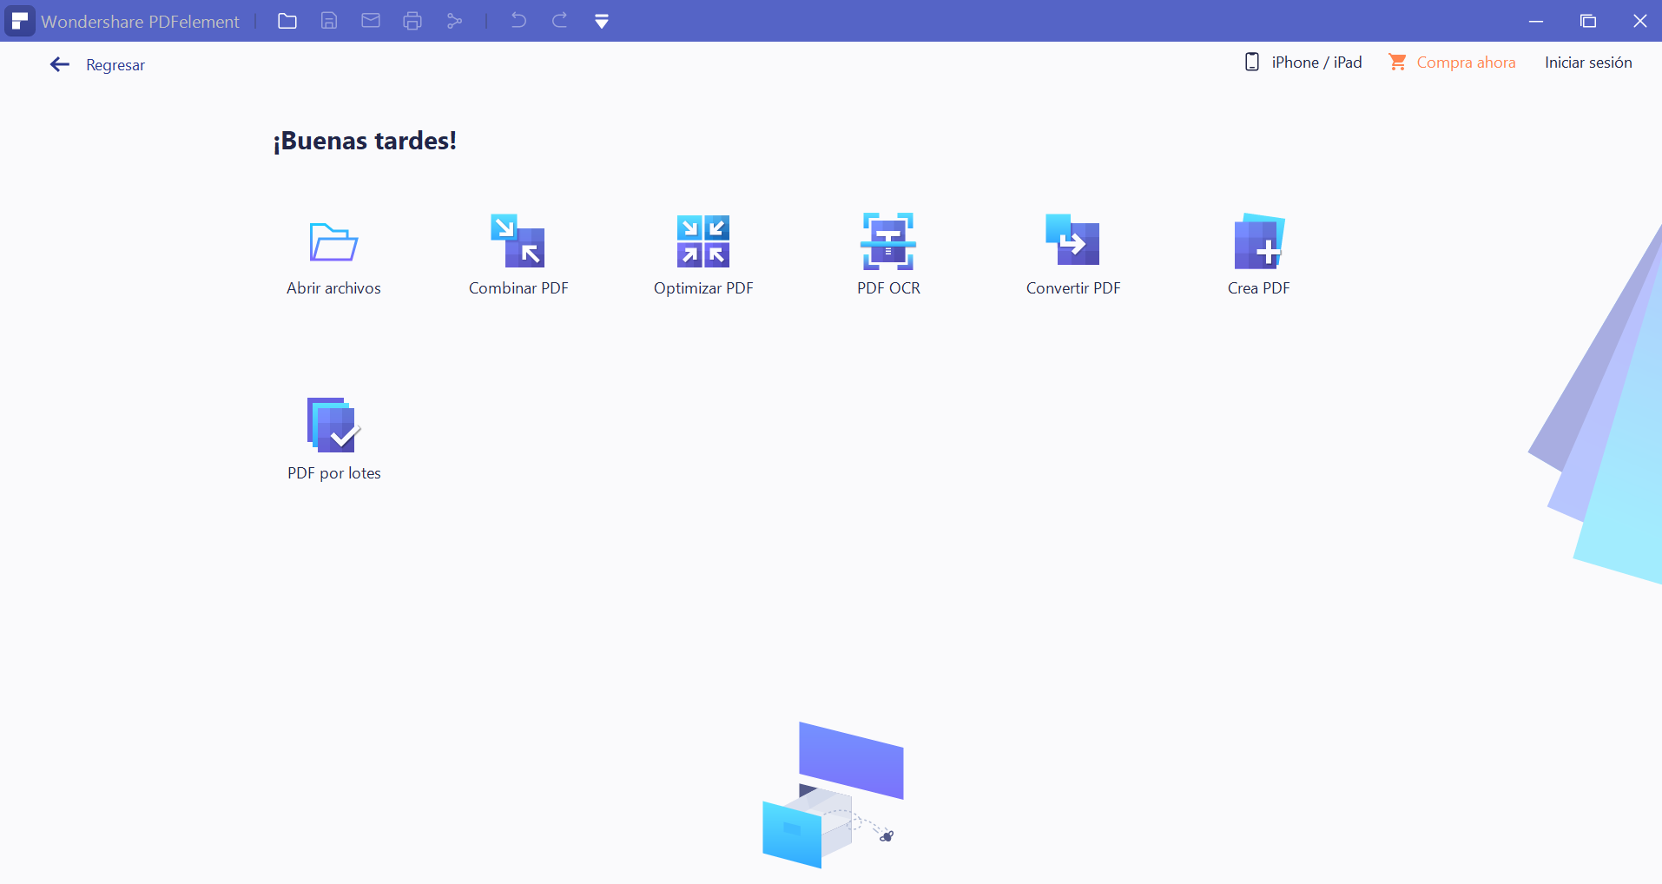Select the Optimizar PDF feature
Screen dimensions: 1662x884
tap(702, 252)
